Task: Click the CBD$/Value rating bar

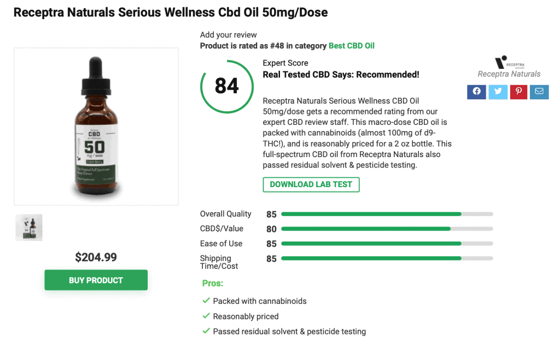Action: tap(387, 229)
